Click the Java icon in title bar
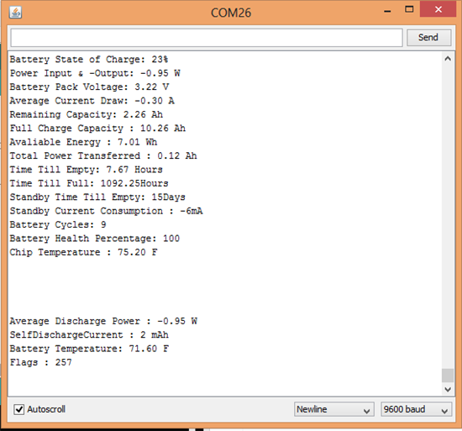 point(15,13)
